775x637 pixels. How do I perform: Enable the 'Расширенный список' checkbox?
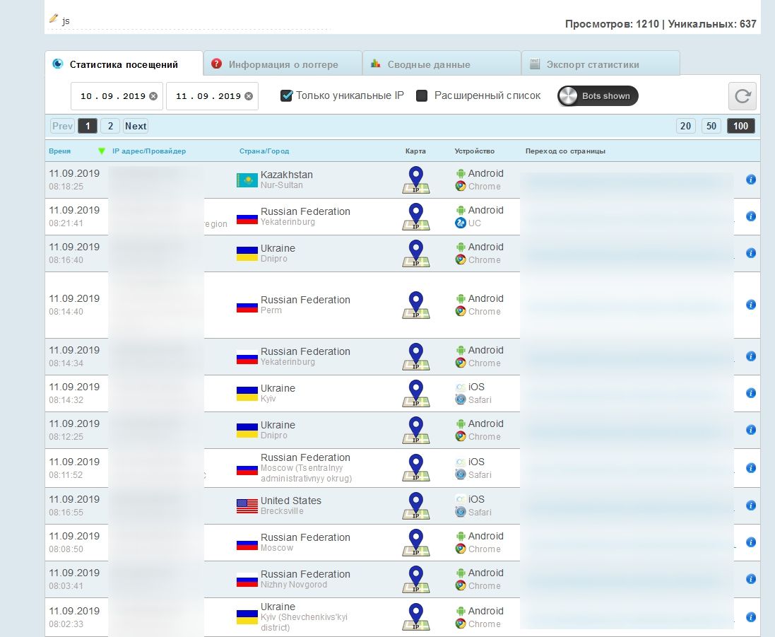[x=422, y=95]
